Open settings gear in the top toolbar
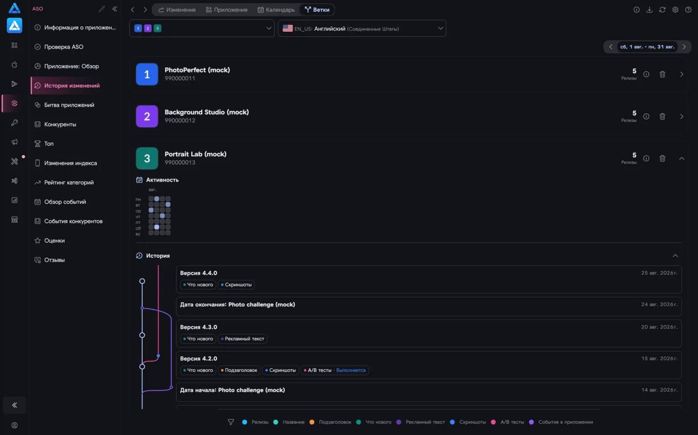698x435 pixels. [x=675, y=10]
